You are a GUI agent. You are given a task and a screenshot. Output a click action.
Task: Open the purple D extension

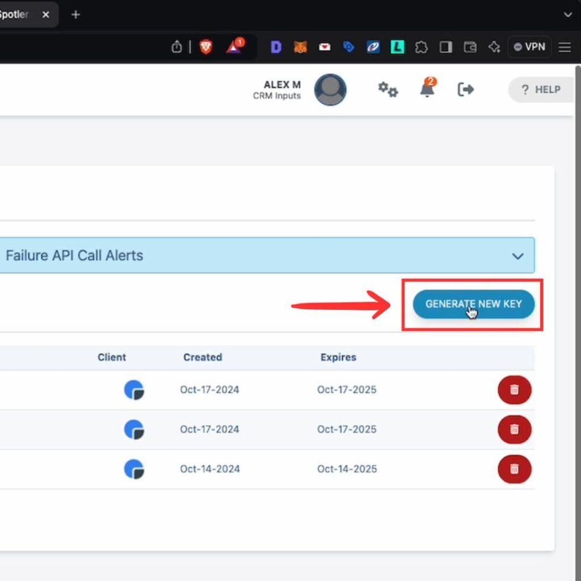(x=276, y=47)
